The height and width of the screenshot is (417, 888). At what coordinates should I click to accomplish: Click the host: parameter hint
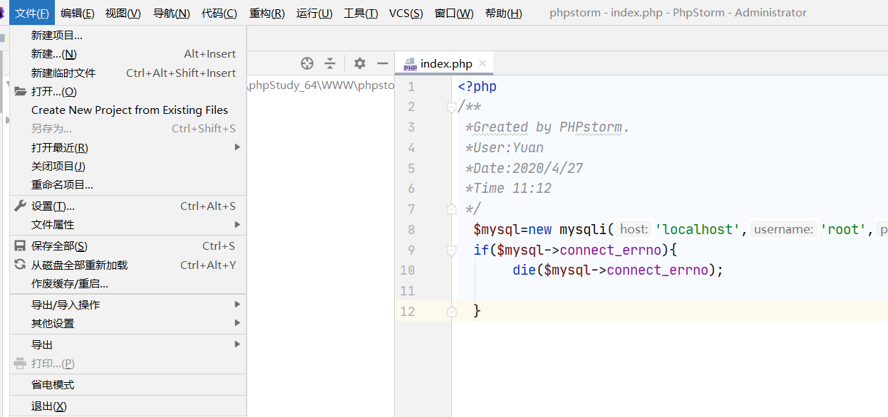634,229
